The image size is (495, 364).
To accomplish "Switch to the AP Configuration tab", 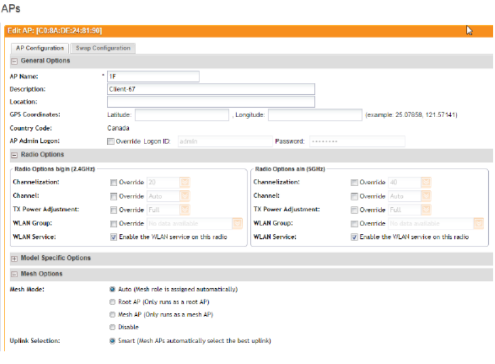I will (40, 48).
